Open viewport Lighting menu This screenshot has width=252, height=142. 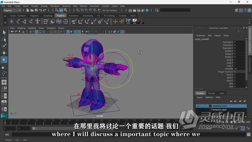pyautogui.click(x=32, y=28)
